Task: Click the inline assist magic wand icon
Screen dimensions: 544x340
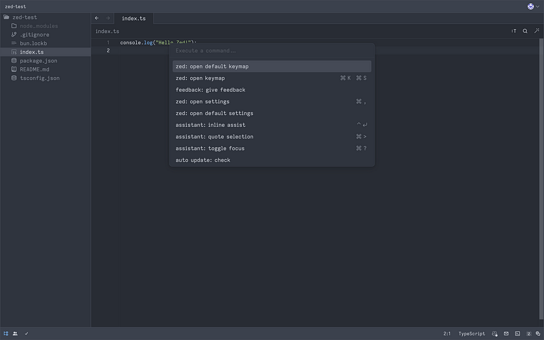Action: coord(537,31)
